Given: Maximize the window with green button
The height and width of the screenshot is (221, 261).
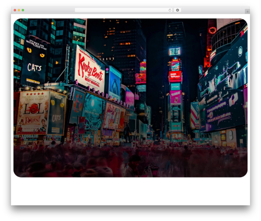Looking at the screenshot, I should (x=23, y=10).
